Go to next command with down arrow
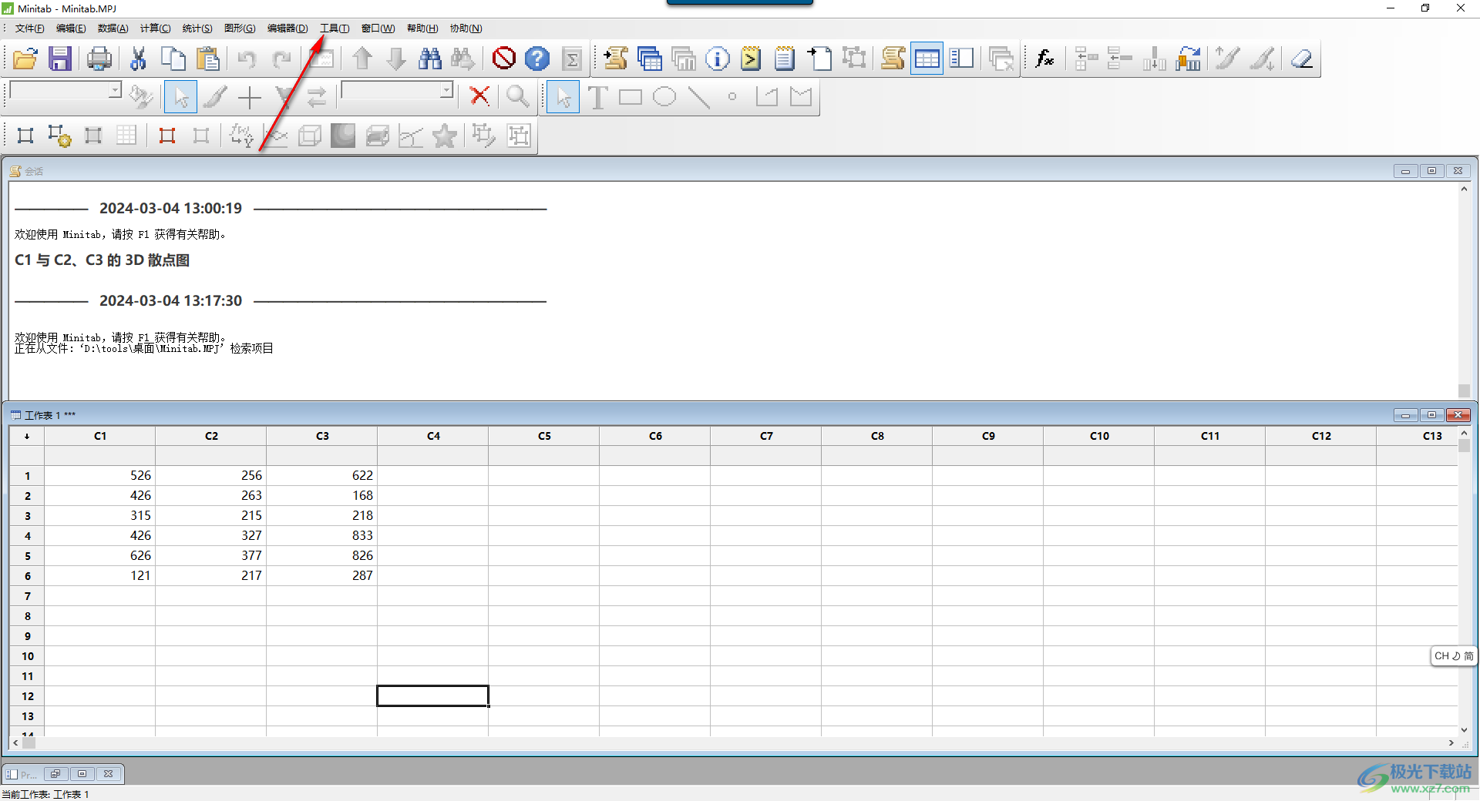Viewport: 1480px width, 801px height. click(x=396, y=59)
